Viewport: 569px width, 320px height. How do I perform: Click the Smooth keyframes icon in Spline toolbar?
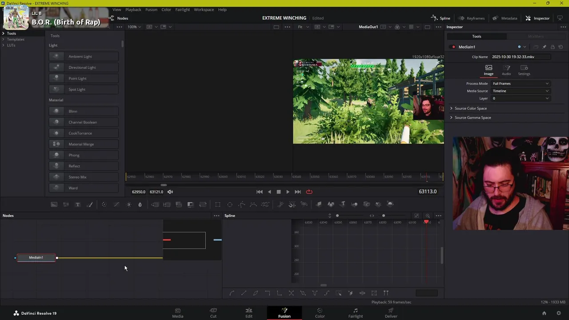(232, 293)
